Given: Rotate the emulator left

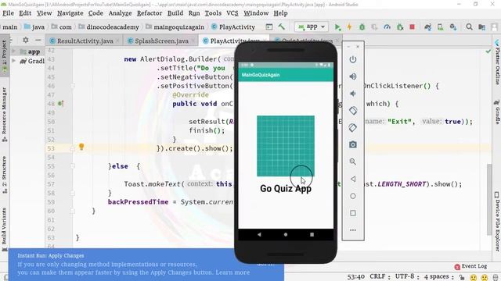Looking at the screenshot, I should [353, 111].
